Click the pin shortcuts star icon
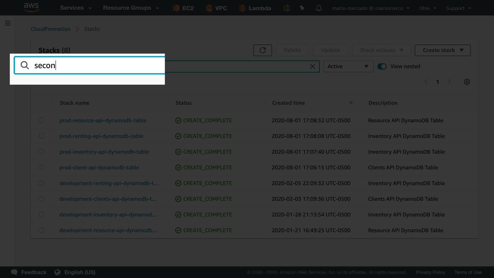This screenshot has height=278, width=494. coord(302,8)
